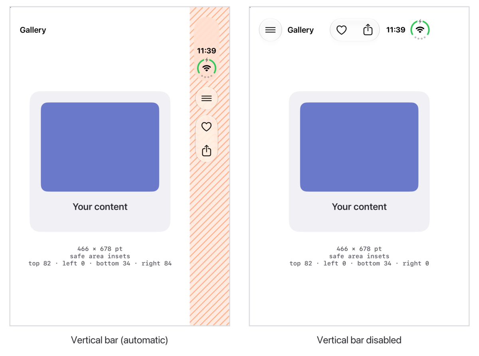Tap hamburger menu icon in vertical bar
The height and width of the screenshot is (356, 479).
(x=206, y=98)
